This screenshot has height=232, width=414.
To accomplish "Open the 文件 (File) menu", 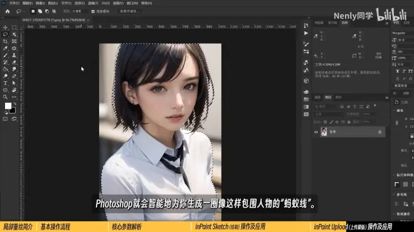I will point(14,3).
